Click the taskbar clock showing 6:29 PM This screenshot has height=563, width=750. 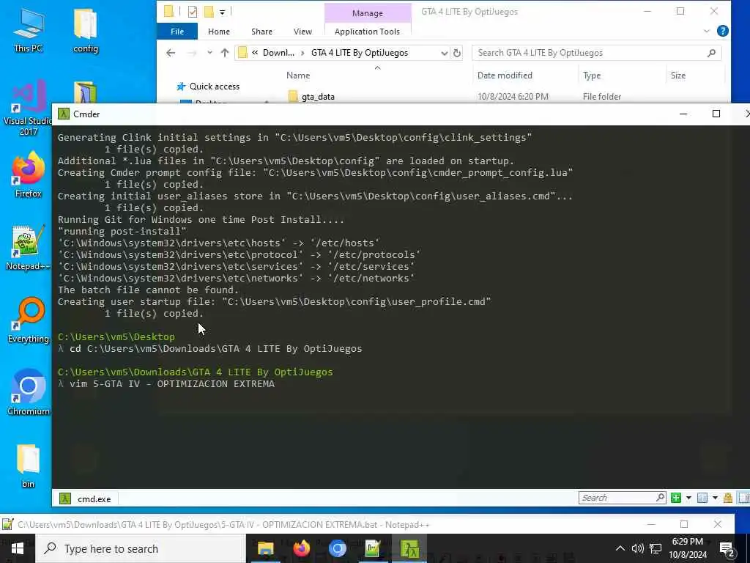688,548
